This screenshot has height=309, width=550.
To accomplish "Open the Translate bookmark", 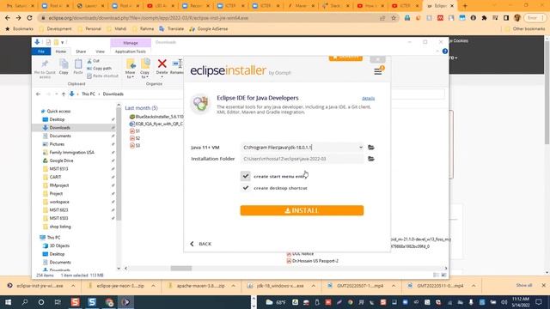I will [x=172, y=28].
